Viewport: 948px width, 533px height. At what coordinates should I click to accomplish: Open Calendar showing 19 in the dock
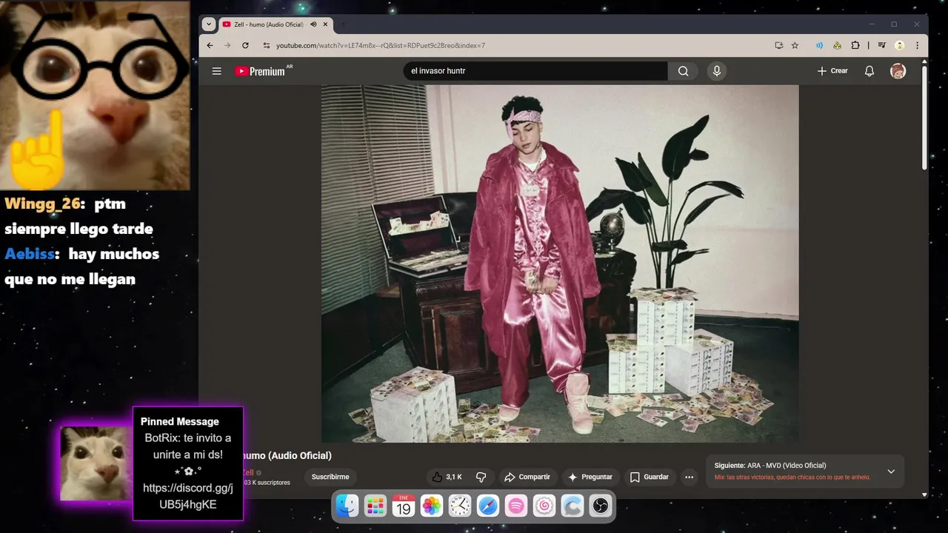[404, 506]
